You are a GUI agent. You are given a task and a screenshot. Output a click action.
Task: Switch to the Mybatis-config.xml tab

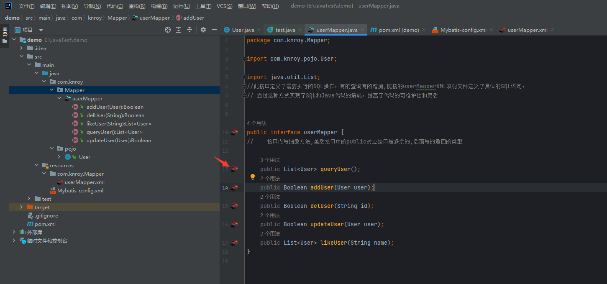click(463, 30)
